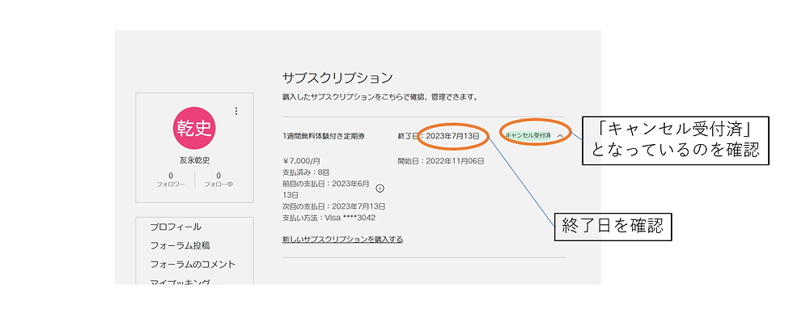Collapse the subscription details chevron
The width and height of the screenshot is (793, 310).
tap(560, 135)
